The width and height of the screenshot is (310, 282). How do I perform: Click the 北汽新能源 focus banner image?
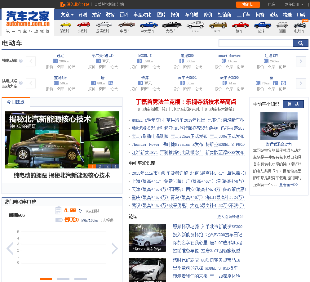point(62,140)
